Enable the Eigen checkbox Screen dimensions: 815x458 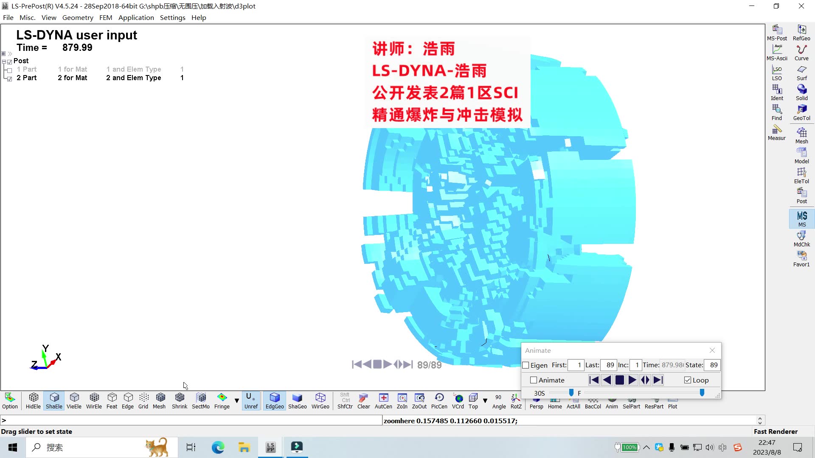(526, 365)
